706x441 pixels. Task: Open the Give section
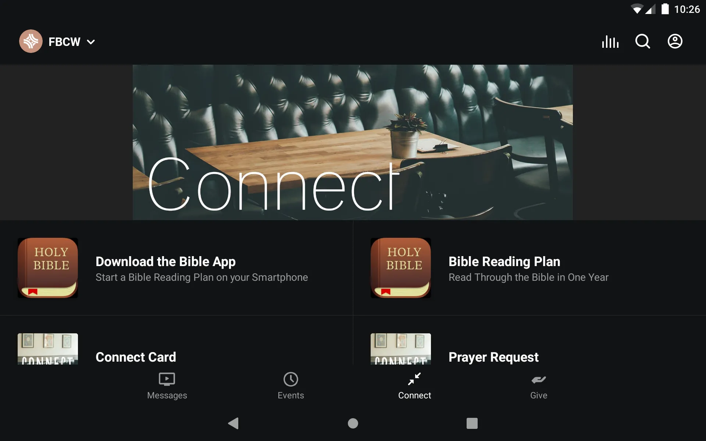pos(538,386)
